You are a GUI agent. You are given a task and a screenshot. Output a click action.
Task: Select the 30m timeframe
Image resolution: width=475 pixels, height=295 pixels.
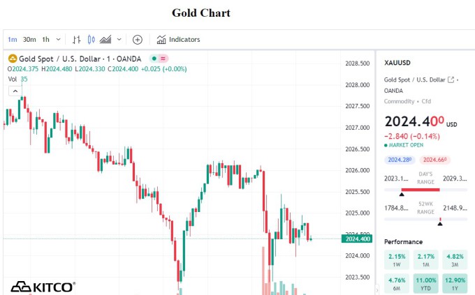pyautogui.click(x=29, y=40)
